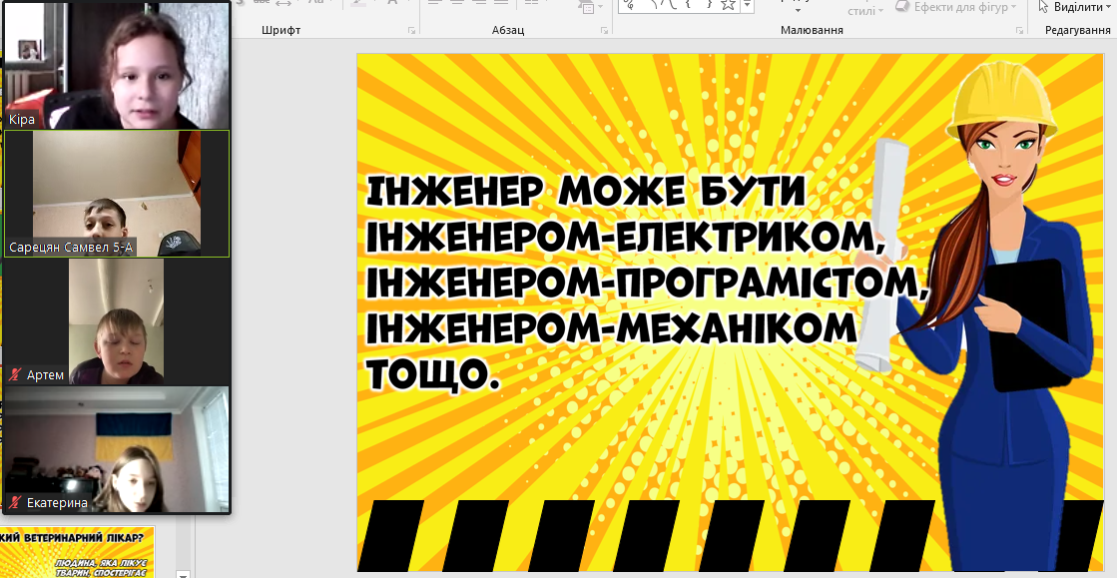Open the Ефекти для фігур dropdown arrow
Image resolution: width=1117 pixels, height=578 pixels.
[1013, 8]
